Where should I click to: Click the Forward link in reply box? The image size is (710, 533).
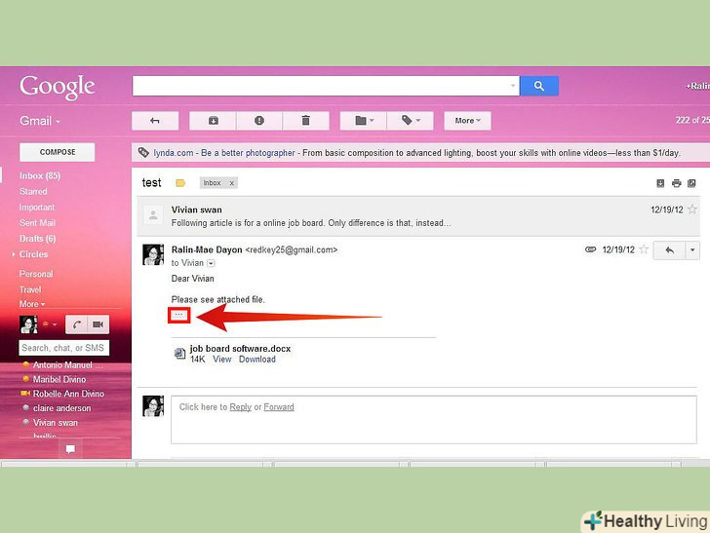tap(279, 406)
